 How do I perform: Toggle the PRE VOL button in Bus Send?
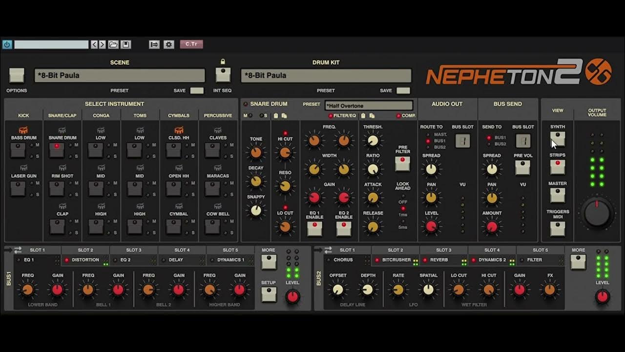pos(523,168)
